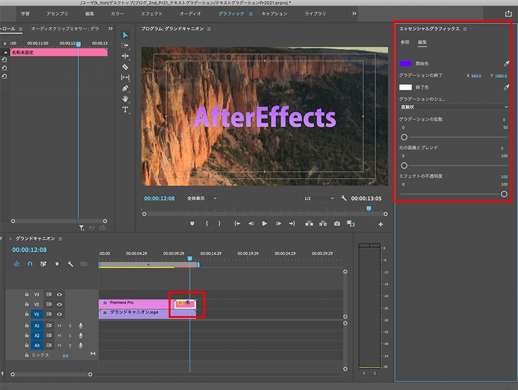Select the Track Select Forward tool

click(x=125, y=46)
